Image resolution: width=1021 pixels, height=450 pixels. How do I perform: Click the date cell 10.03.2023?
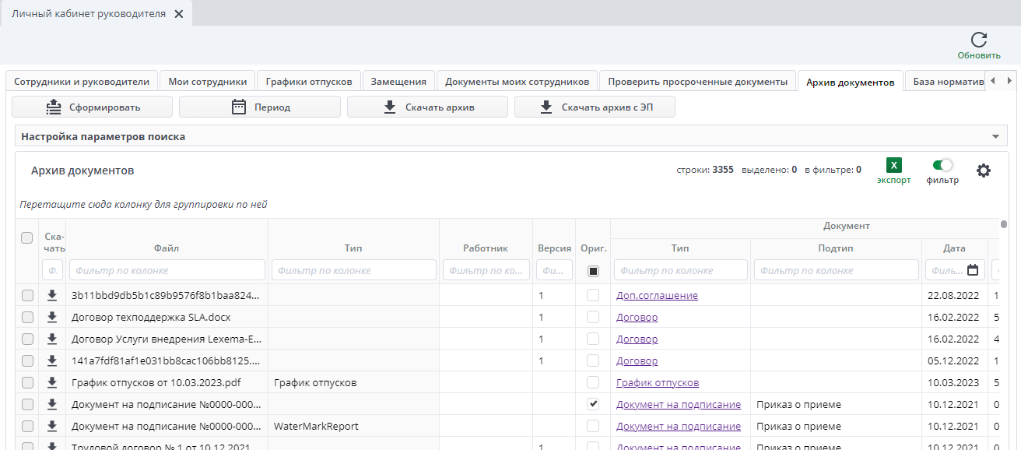(953, 382)
